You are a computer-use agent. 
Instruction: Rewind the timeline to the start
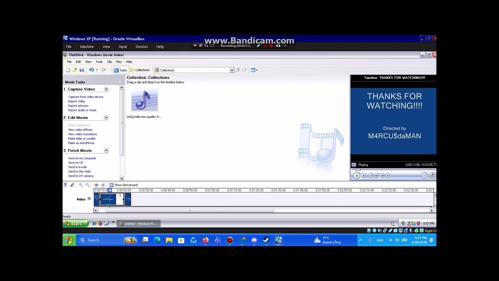(x=96, y=185)
